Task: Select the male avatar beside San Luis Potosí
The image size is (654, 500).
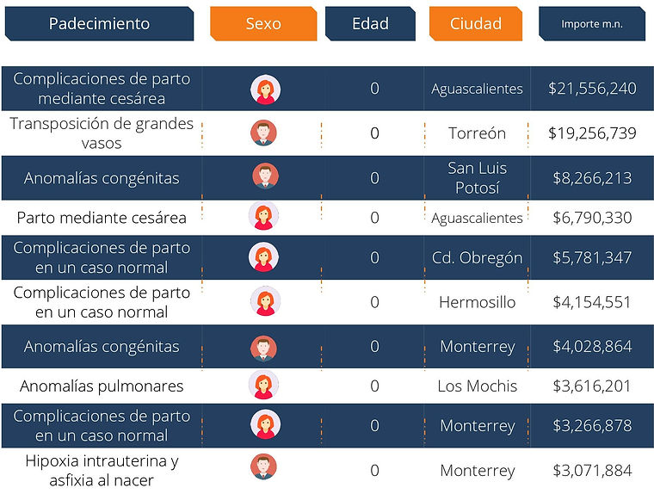Action: pyautogui.click(x=265, y=176)
